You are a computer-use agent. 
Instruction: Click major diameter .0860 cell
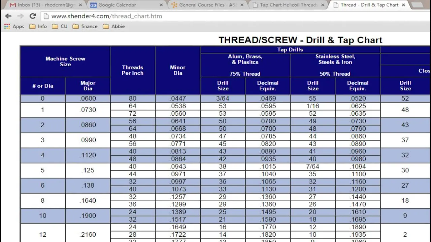88,125
